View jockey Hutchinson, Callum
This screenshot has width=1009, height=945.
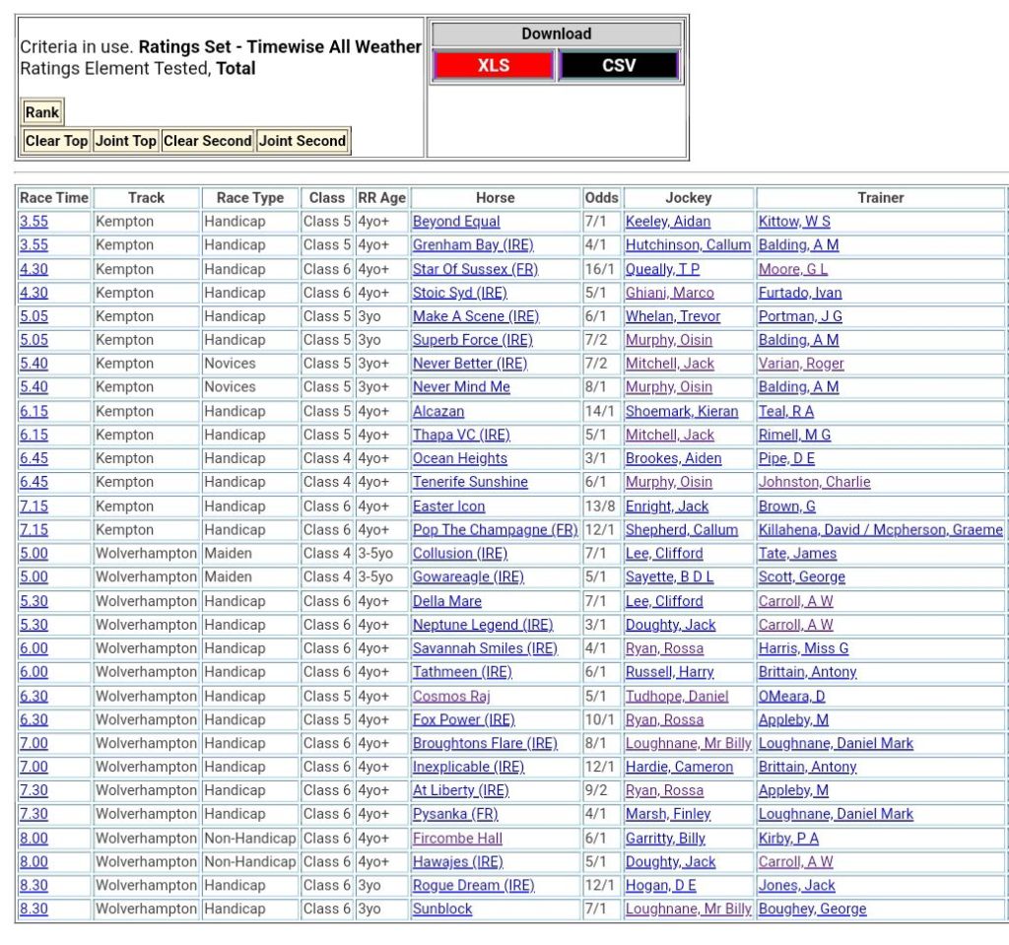[x=688, y=245]
